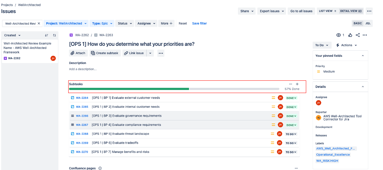Open the Subtasks section ellipsis menu
The height and width of the screenshot is (170, 383).
pyautogui.click(x=290, y=84)
